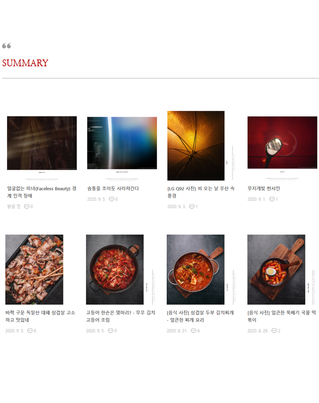Click comment icon under Faceless Beauty post
This screenshot has width=319, height=403.
pos(27,206)
